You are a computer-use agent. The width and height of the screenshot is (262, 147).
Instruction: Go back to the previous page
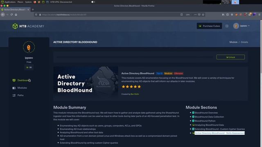[x=3, y=15]
